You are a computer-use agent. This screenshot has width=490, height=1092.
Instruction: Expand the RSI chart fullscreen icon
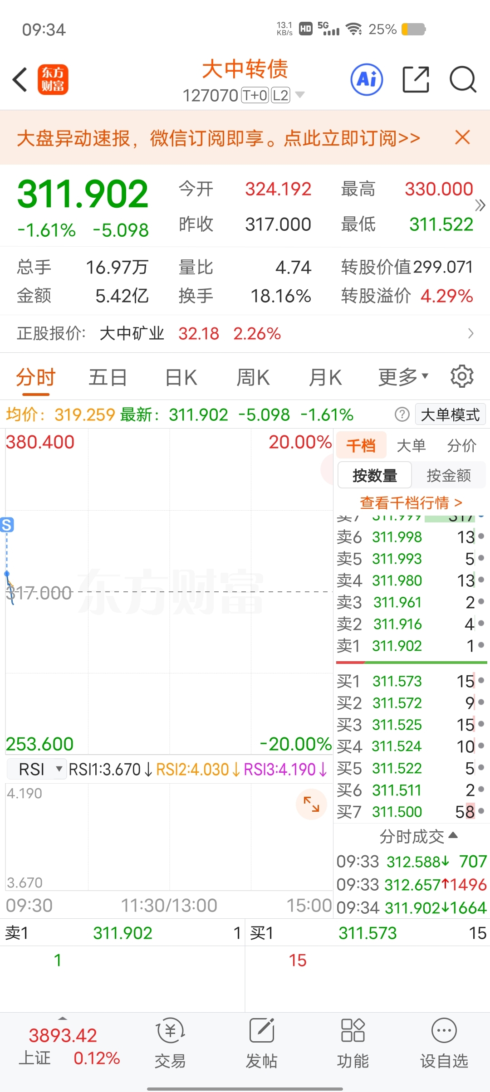pyautogui.click(x=311, y=804)
